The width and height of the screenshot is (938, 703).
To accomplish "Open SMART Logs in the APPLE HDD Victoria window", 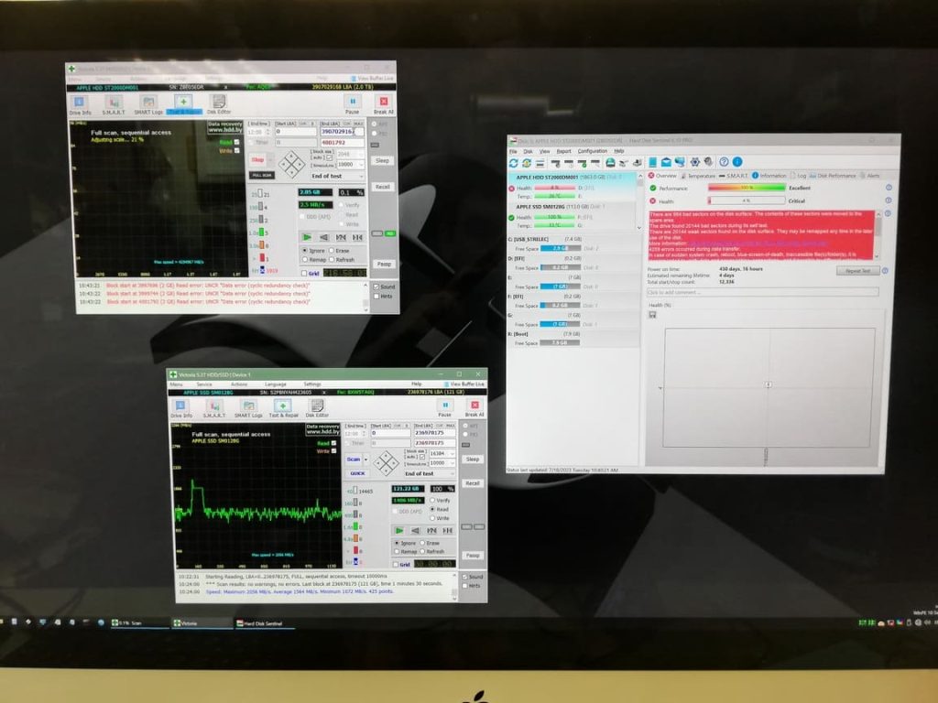I will [148, 105].
